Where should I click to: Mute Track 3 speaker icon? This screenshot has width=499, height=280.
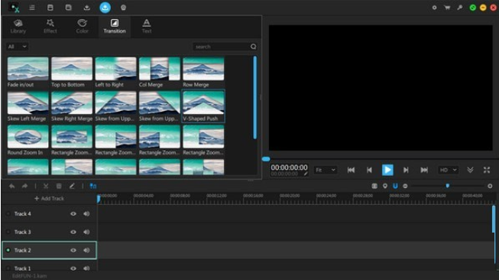click(x=86, y=232)
